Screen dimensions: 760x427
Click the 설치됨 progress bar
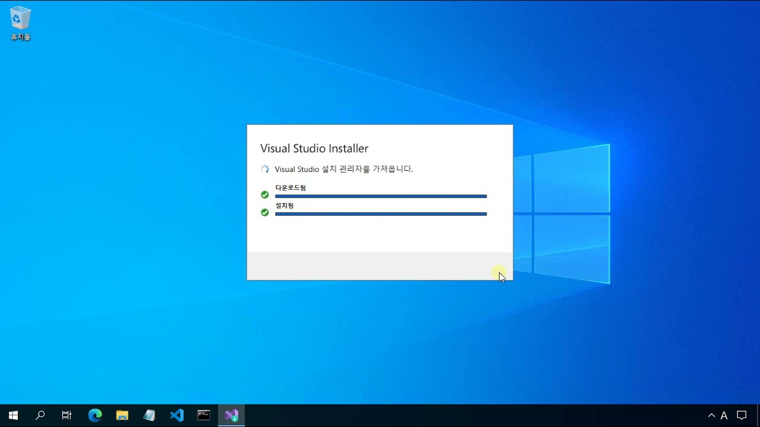tap(381, 213)
